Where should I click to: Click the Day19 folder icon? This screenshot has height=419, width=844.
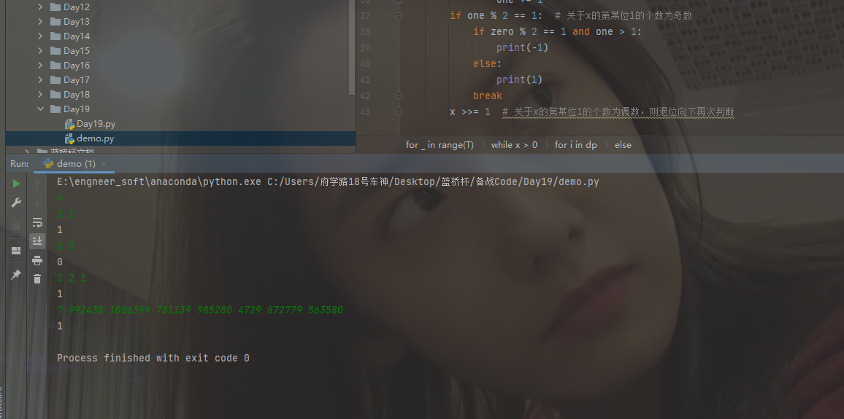coord(55,109)
